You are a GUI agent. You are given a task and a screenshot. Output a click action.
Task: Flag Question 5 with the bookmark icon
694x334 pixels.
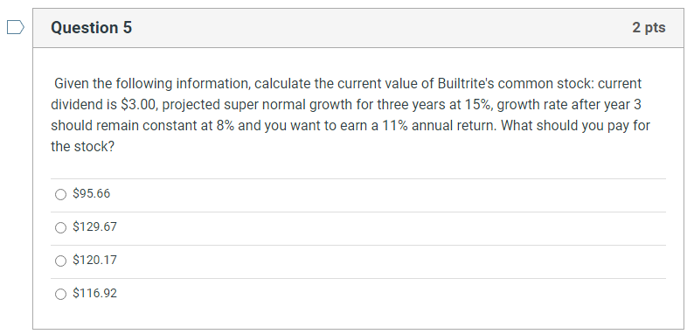[16, 27]
